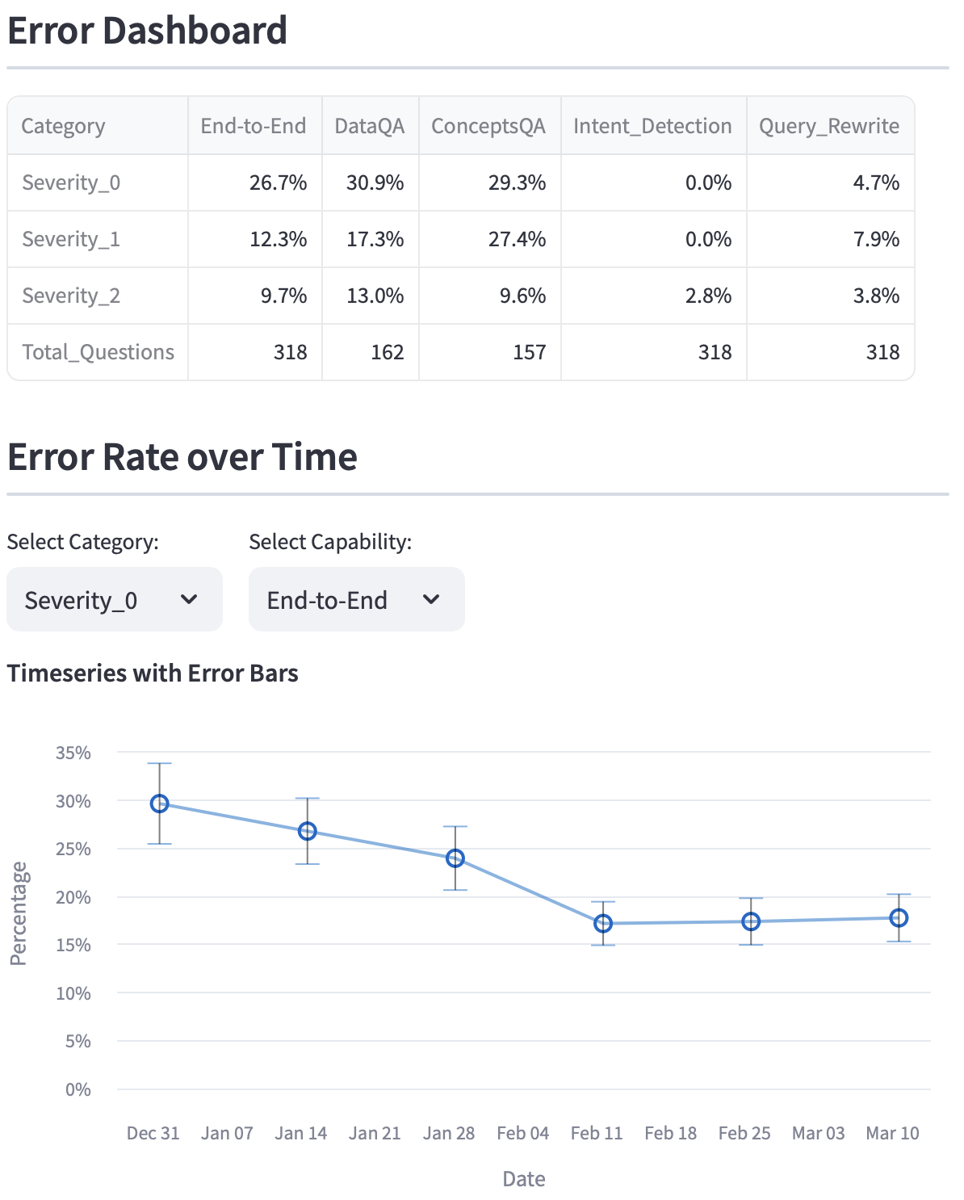Click the Severity_2 Intent_Detection cell 2.8%
The height and width of the screenshot is (1200, 964).
(x=708, y=296)
